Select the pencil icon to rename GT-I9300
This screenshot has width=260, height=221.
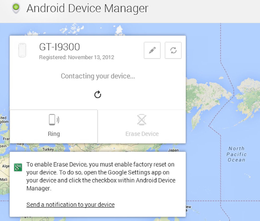pyautogui.click(x=152, y=50)
